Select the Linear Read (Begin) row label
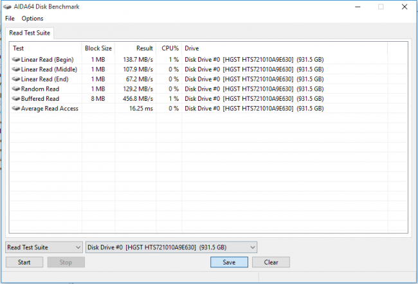 click(47, 60)
